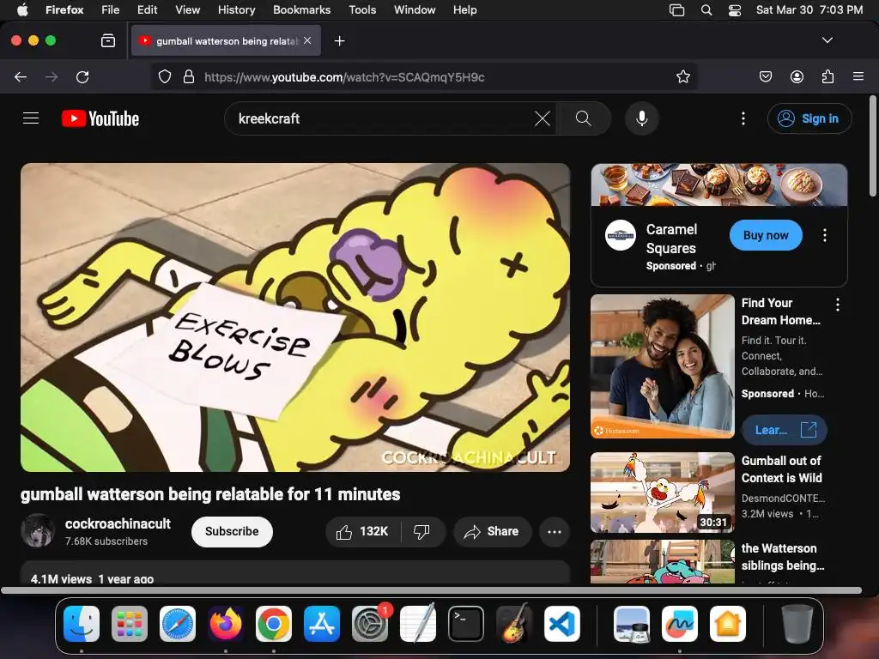Click the Share button
The width and height of the screenshot is (879, 659).
(492, 531)
